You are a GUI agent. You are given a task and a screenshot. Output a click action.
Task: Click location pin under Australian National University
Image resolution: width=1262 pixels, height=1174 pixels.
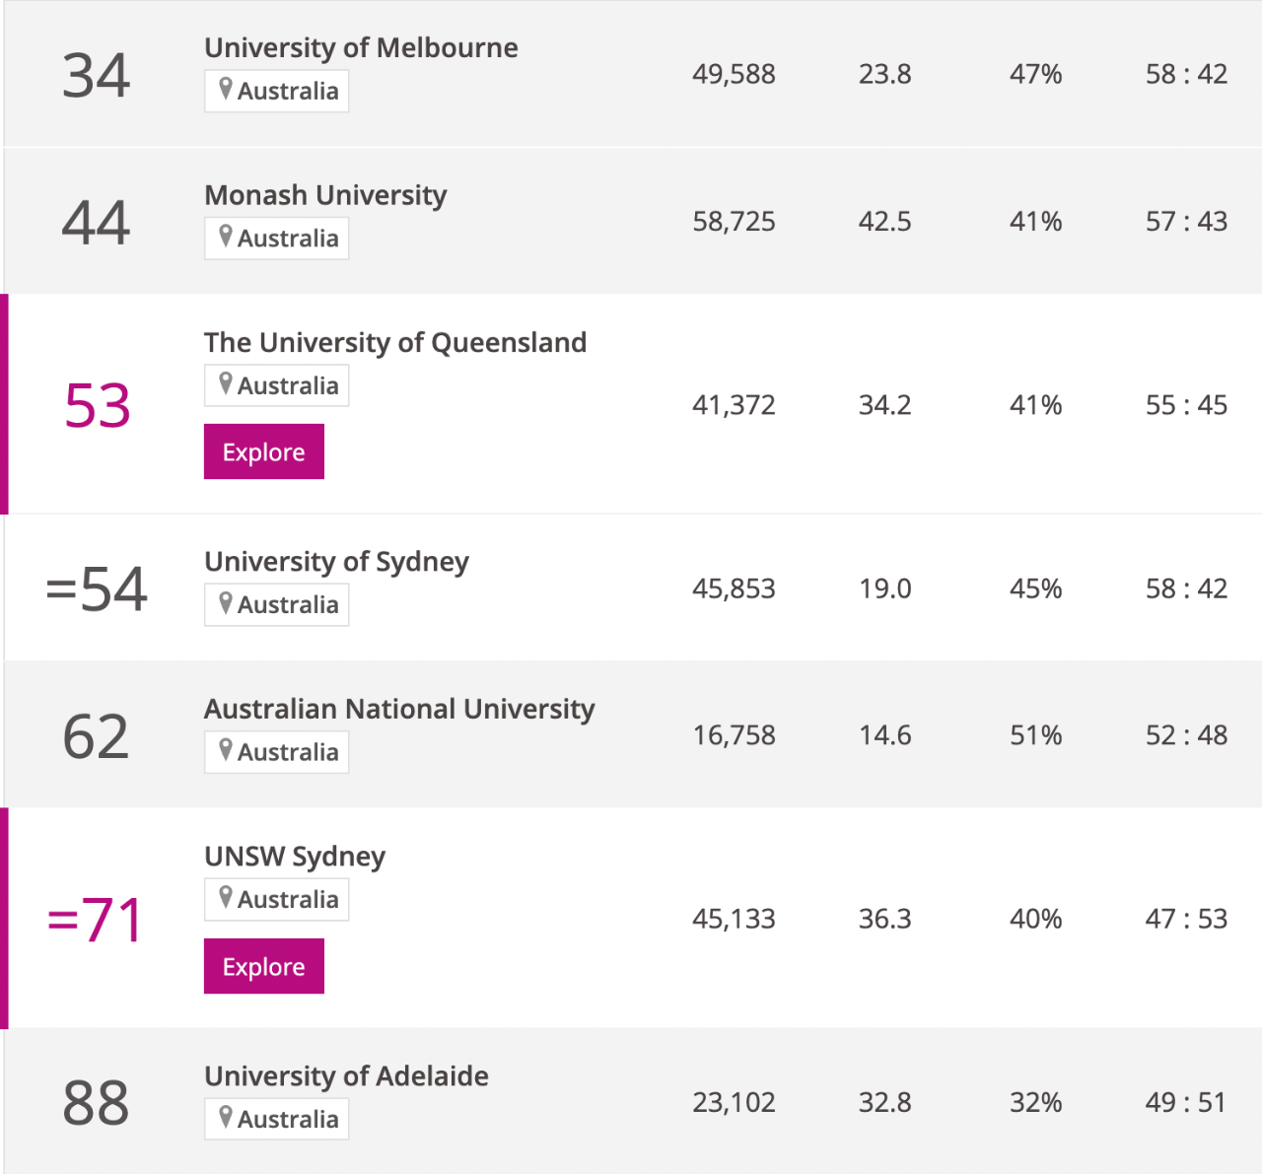pos(226,750)
